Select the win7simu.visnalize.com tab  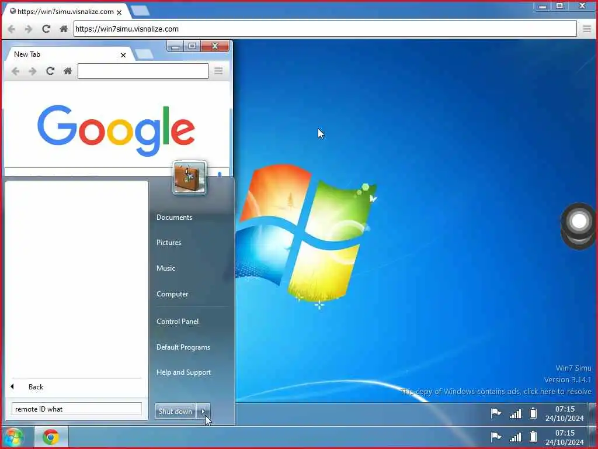coord(65,12)
